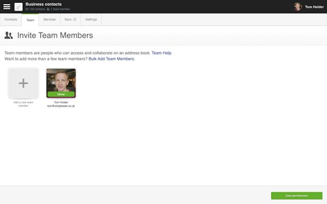Click the contacts count icon in header
The width and height of the screenshot is (327, 204).
pyautogui.click(x=27, y=9)
